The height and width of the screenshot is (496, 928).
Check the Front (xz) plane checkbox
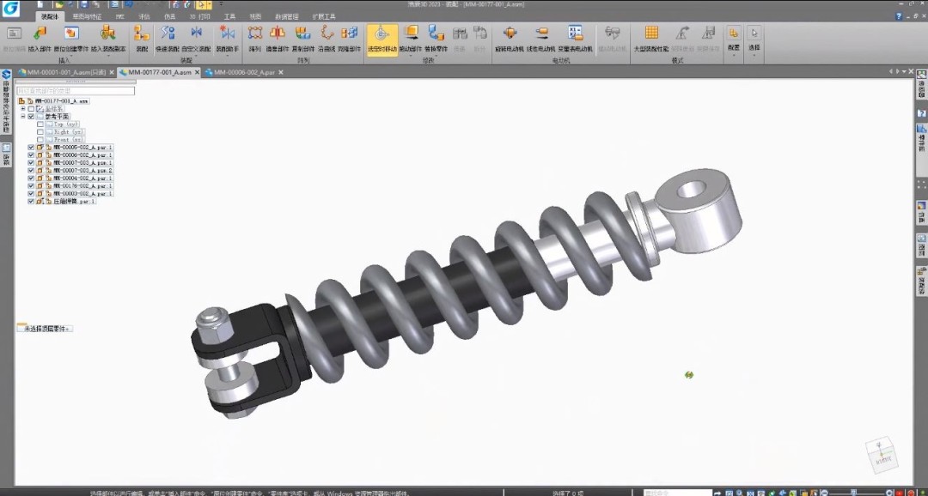40,140
